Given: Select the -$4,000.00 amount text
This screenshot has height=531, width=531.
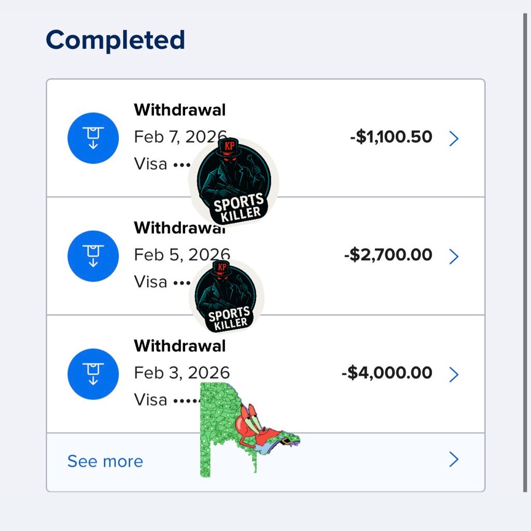Looking at the screenshot, I should click(387, 373).
